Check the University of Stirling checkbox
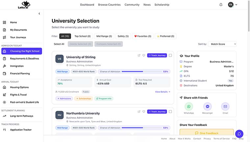Image resolution: width=250 pixels, height=142 pixels. (x=170, y=55)
